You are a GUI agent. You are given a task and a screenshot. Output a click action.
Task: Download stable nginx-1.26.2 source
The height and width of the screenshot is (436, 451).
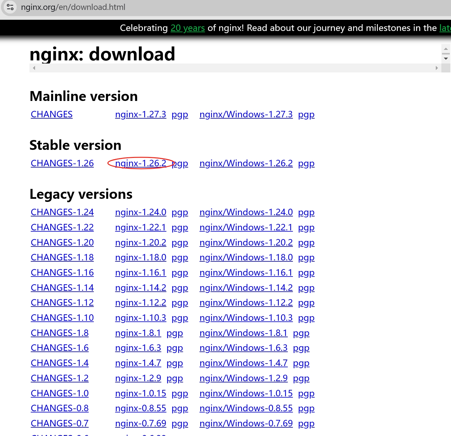(140, 163)
